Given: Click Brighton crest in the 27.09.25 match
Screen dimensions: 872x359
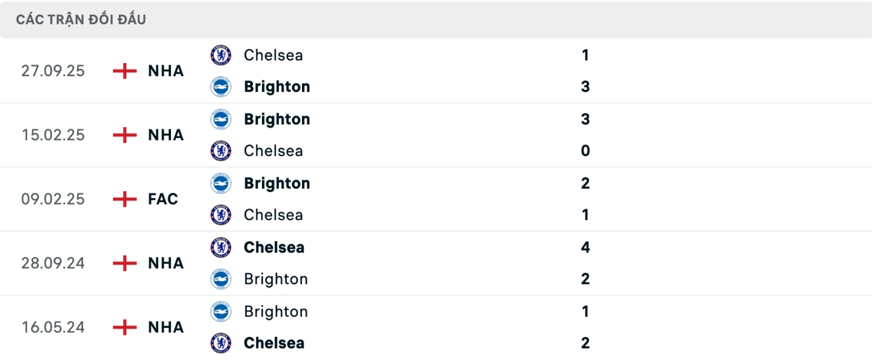Looking at the screenshot, I should [x=221, y=87].
